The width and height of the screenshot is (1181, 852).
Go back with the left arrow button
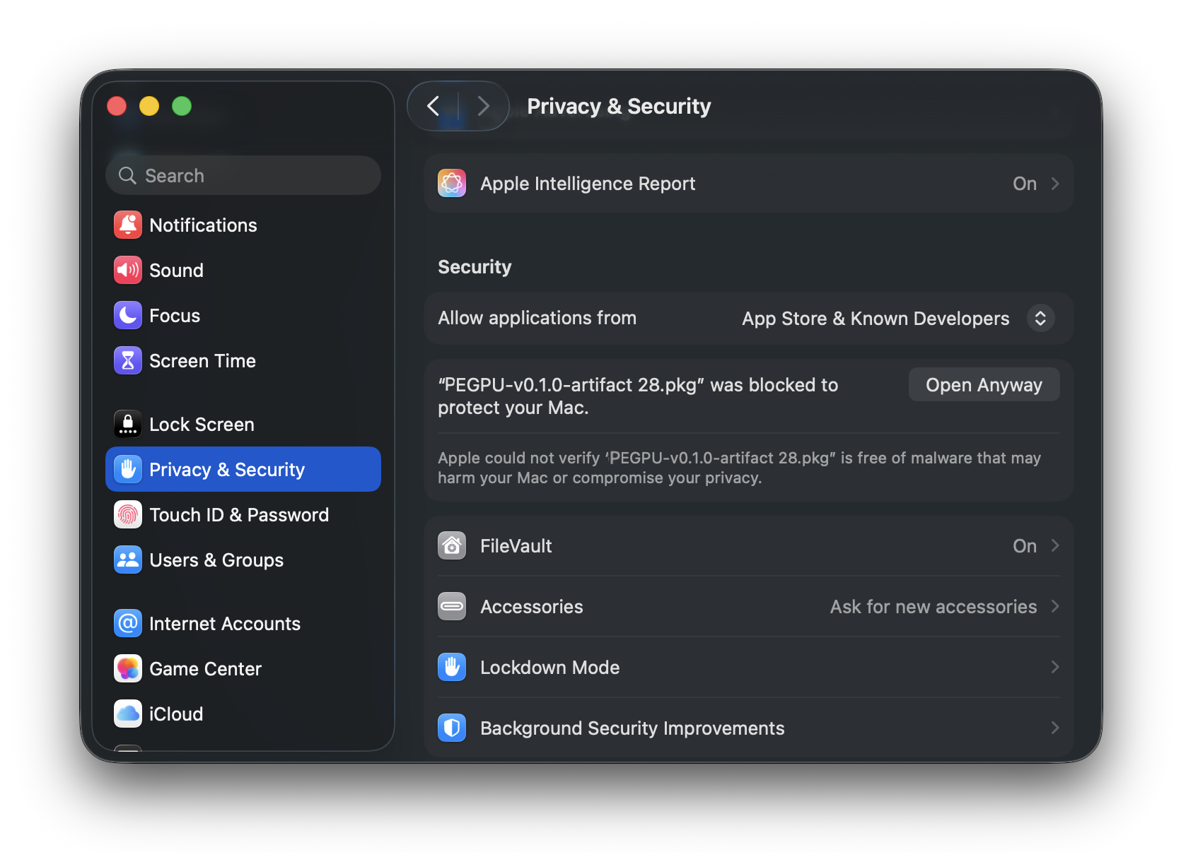click(434, 107)
